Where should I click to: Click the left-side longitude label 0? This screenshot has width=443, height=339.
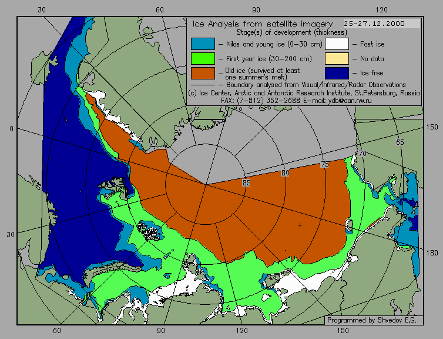(x=11, y=129)
